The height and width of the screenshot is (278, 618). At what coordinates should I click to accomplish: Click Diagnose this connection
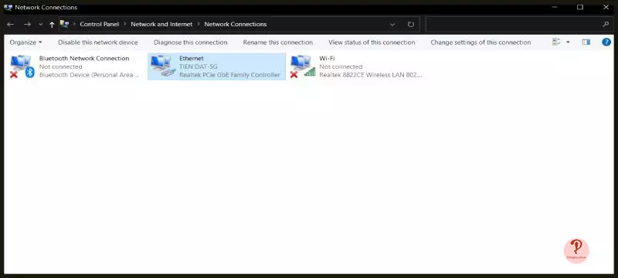pyautogui.click(x=190, y=42)
